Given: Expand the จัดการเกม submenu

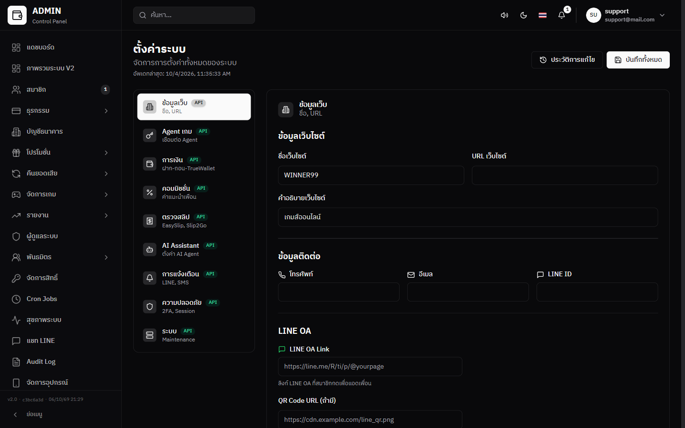Looking at the screenshot, I should (x=60, y=195).
